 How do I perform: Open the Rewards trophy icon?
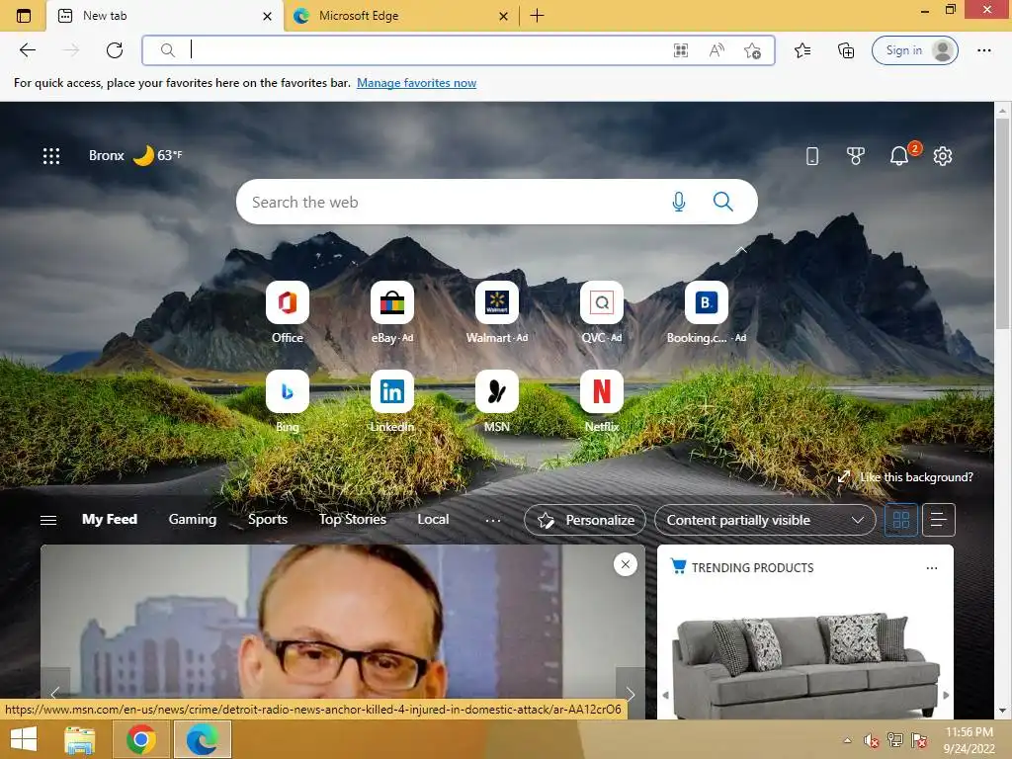pyautogui.click(x=855, y=155)
